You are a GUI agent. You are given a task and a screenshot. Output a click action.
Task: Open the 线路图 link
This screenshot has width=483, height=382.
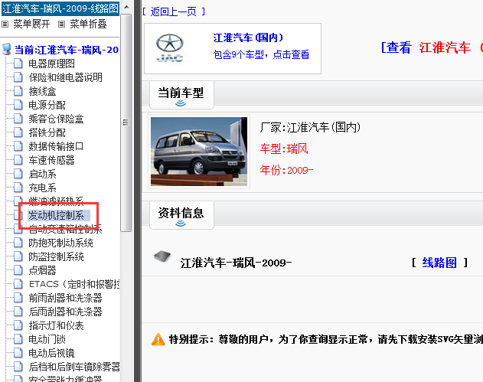click(439, 263)
